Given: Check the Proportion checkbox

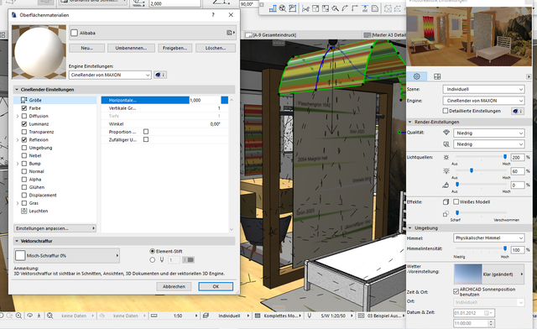Looking at the screenshot, I should 146,132.
